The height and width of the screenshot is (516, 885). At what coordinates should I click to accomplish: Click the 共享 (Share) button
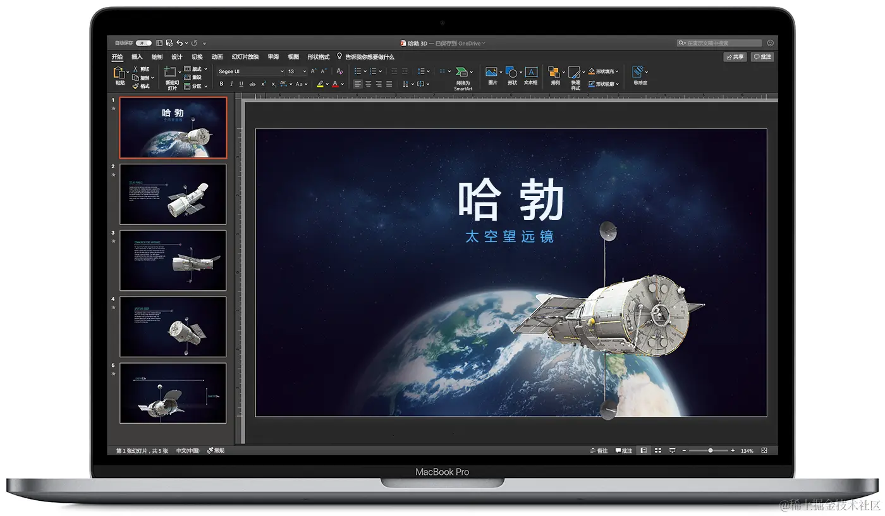click(x=735, y=56)
